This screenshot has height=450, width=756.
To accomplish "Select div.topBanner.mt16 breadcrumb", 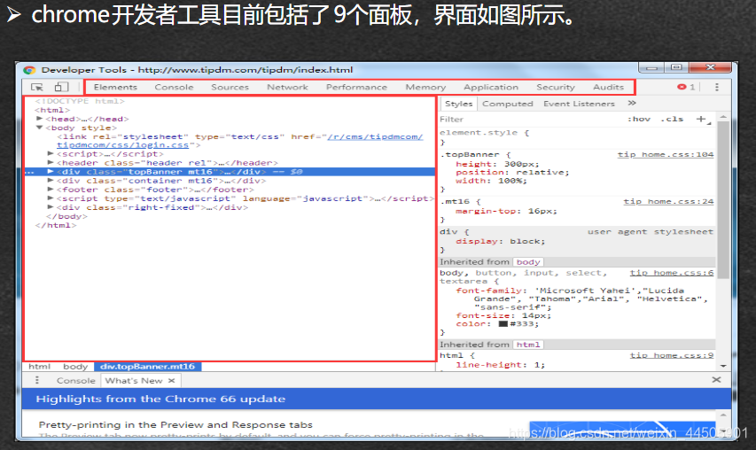I will [147, 367].
